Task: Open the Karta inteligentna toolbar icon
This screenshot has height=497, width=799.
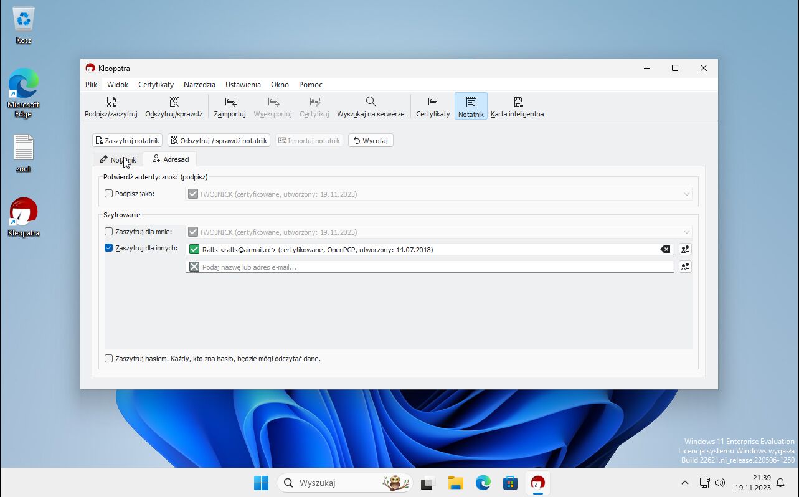Action: pos(517,107)
